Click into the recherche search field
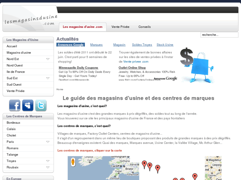This screenshot has width=241, height=180. point(219,35)
